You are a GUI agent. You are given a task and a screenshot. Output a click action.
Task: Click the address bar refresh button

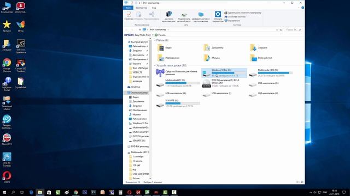click(x=281, y=30)
